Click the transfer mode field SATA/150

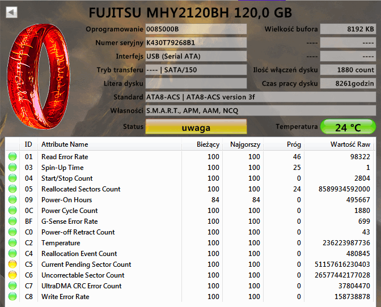196,70
